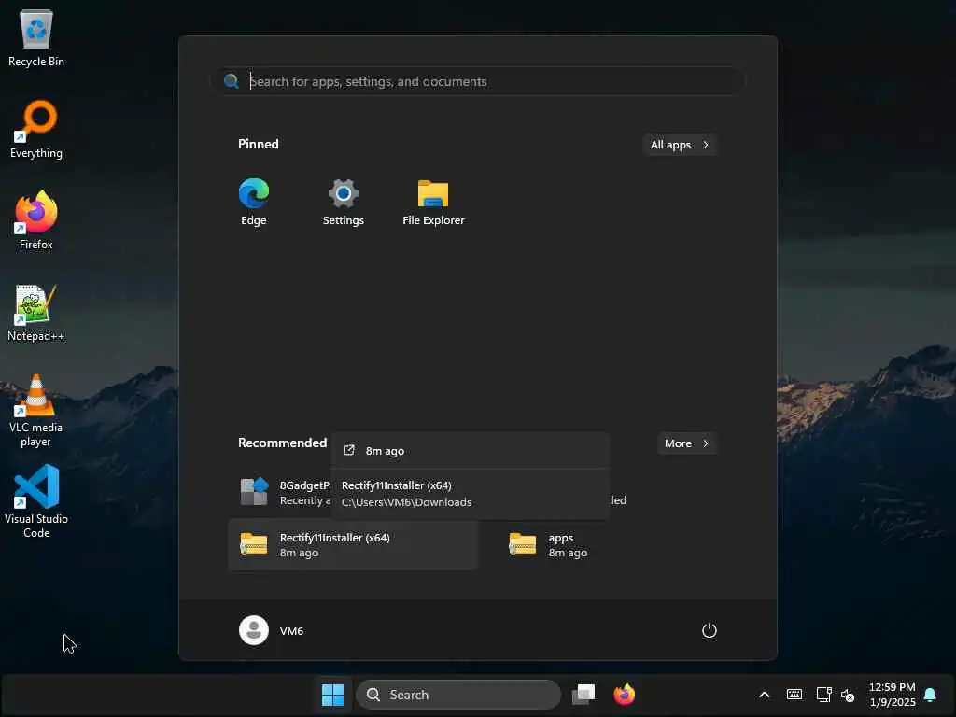This screenshot has width=956, height=717.
Task: Open the notifications bell icon
Action: pos(930,695)
